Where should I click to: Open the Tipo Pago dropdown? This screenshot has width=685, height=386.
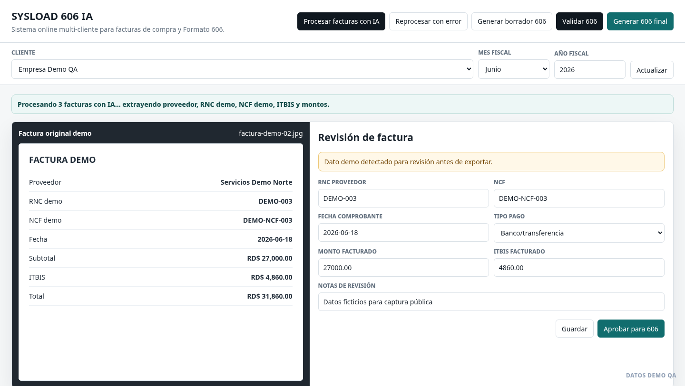coord(579,233)
